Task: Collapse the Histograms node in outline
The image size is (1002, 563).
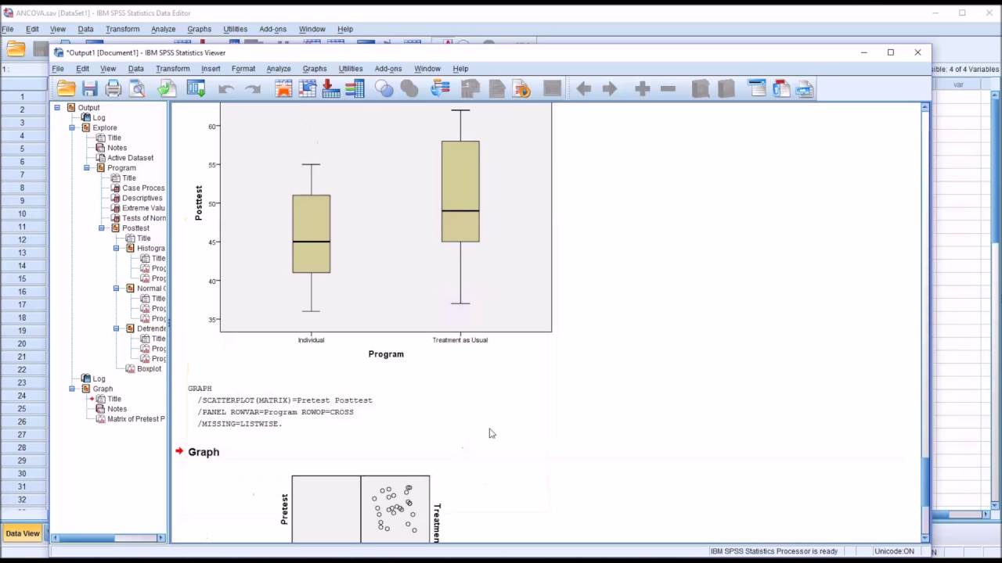Action: click(x=117, y=248)
